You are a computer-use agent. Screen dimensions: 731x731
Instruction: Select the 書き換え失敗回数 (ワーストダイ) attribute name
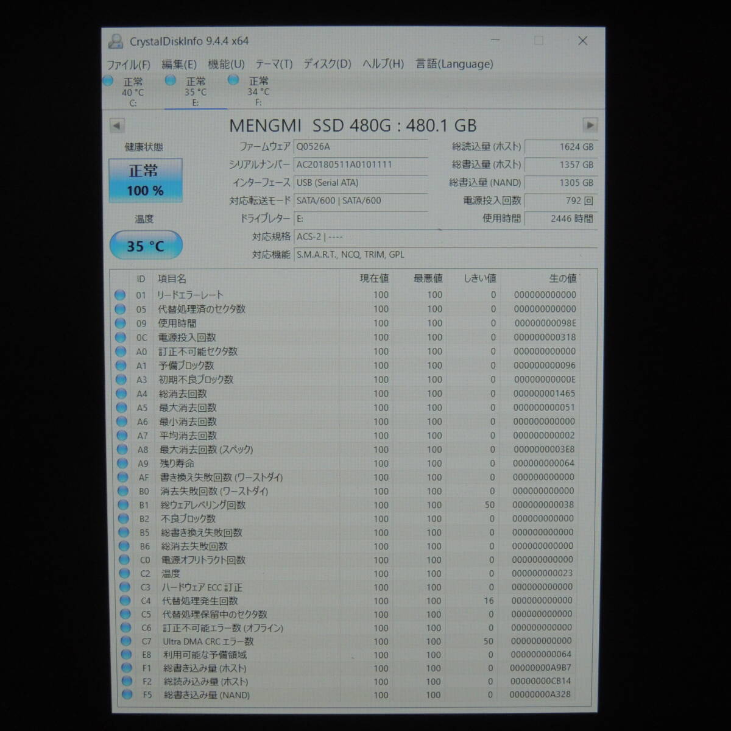222,478
